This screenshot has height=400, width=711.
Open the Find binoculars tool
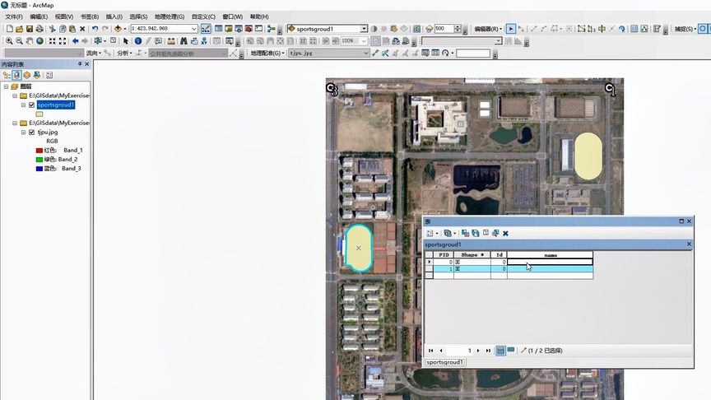tap(184, 41)
